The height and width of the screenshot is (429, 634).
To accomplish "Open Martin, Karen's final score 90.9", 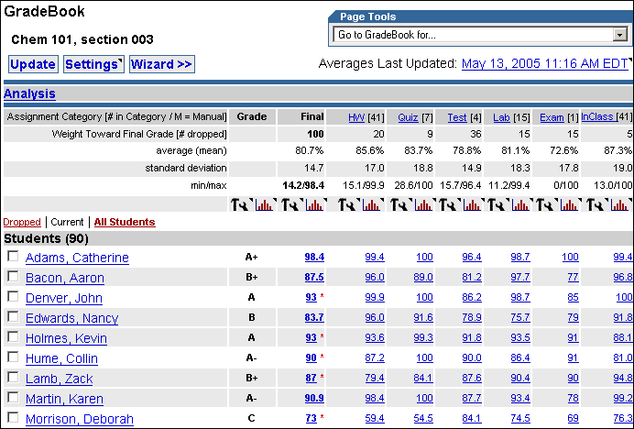I will point(314,398).
